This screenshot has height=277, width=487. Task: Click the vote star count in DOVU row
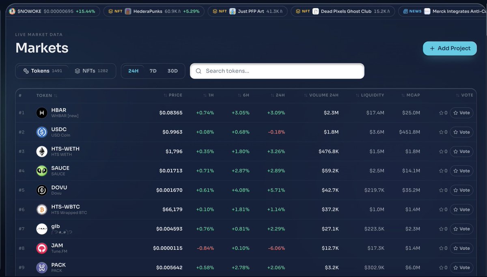point(443,190)
